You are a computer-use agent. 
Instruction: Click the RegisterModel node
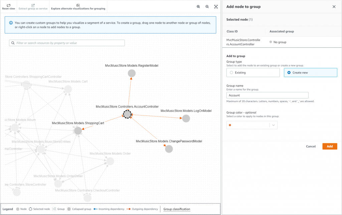point(132,73)
